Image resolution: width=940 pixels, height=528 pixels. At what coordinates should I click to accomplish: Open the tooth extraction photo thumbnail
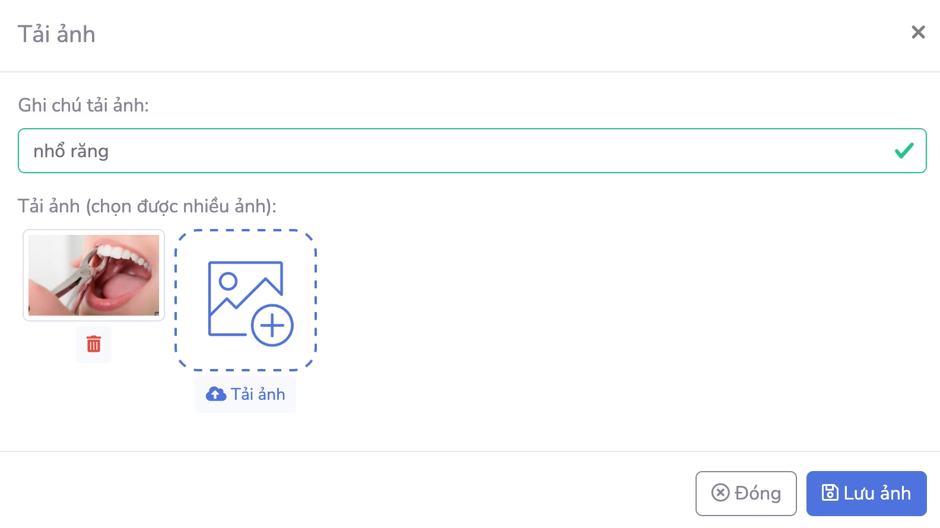coord(94,275)
